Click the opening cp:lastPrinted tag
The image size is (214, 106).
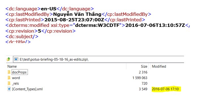25,20
